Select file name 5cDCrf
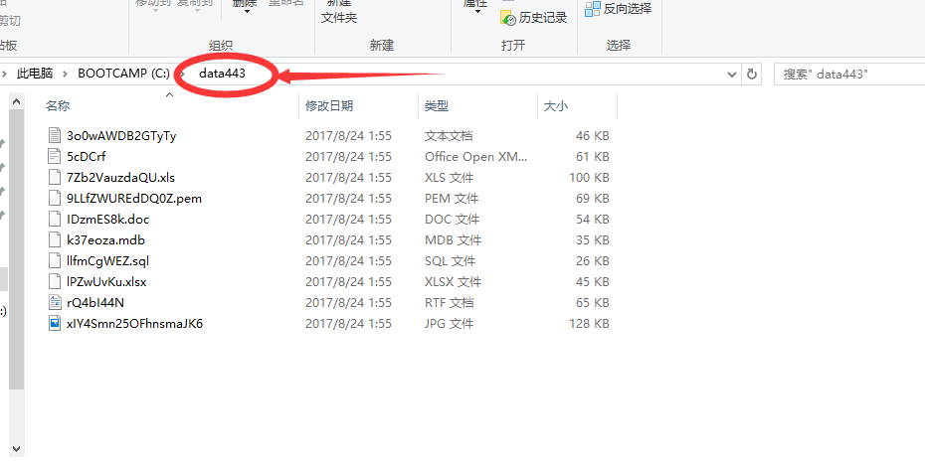The width and height of the screenshot is (925, 465). pyautogui.click(x=87, y=156)
